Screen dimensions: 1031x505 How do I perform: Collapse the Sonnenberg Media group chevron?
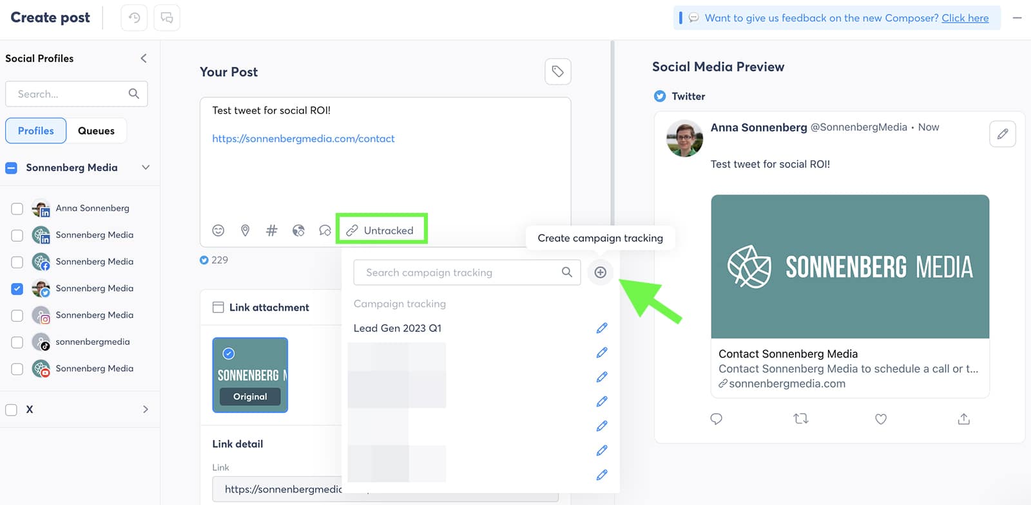click(146, 167)
